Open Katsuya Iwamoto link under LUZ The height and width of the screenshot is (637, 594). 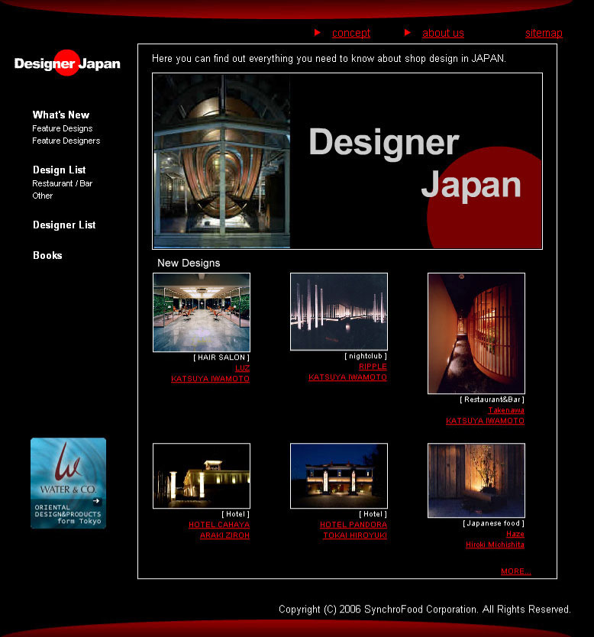click(210, 379)
